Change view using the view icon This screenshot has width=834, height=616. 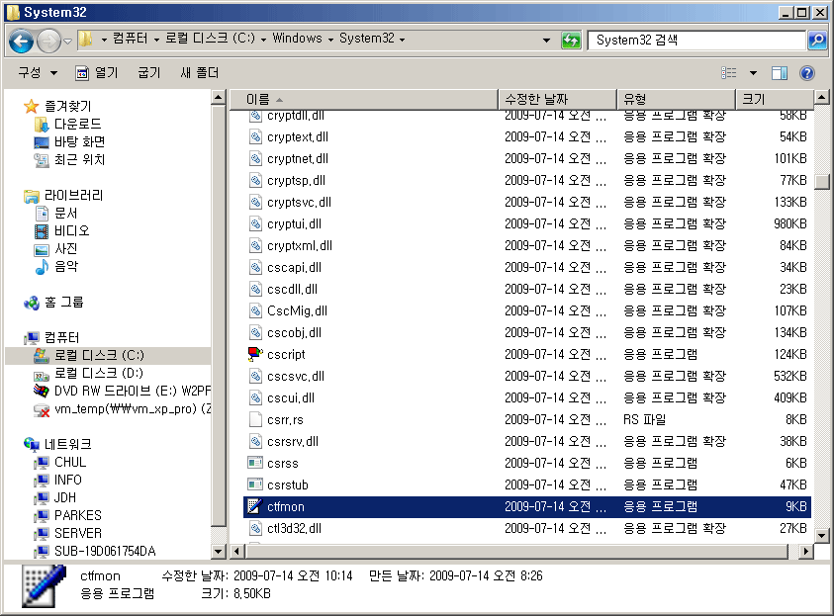tap(729, 73)
